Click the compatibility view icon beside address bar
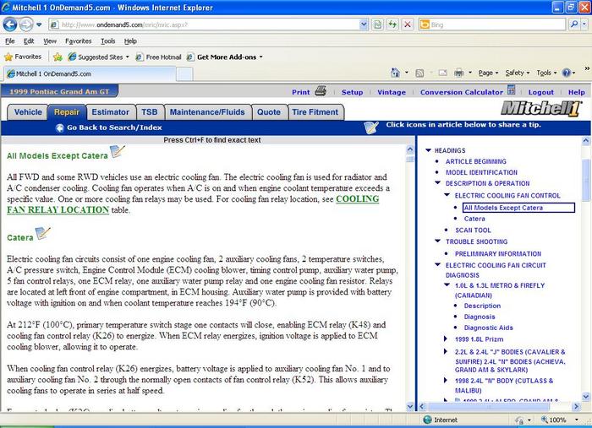Viewport: 592px width, 428px height. click(377, 24)
